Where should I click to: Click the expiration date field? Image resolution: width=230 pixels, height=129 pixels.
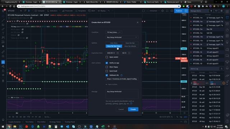112,53
